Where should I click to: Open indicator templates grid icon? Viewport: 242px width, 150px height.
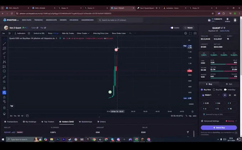coord(29,33)
